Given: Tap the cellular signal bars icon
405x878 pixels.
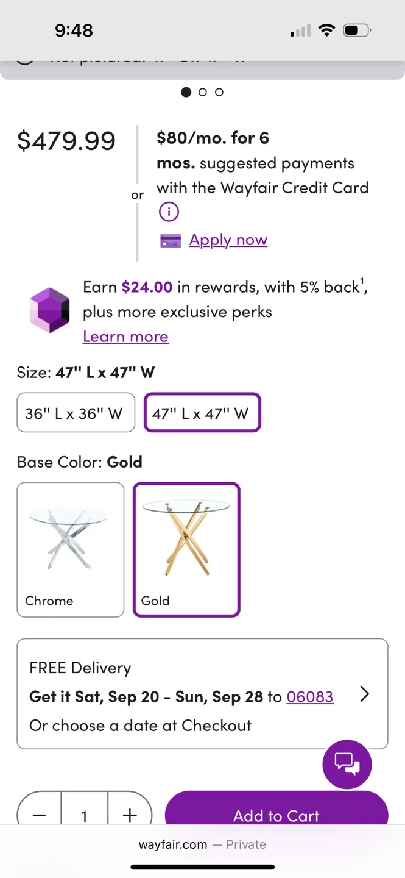Looking at the screenshot, I should coord(300,30).
